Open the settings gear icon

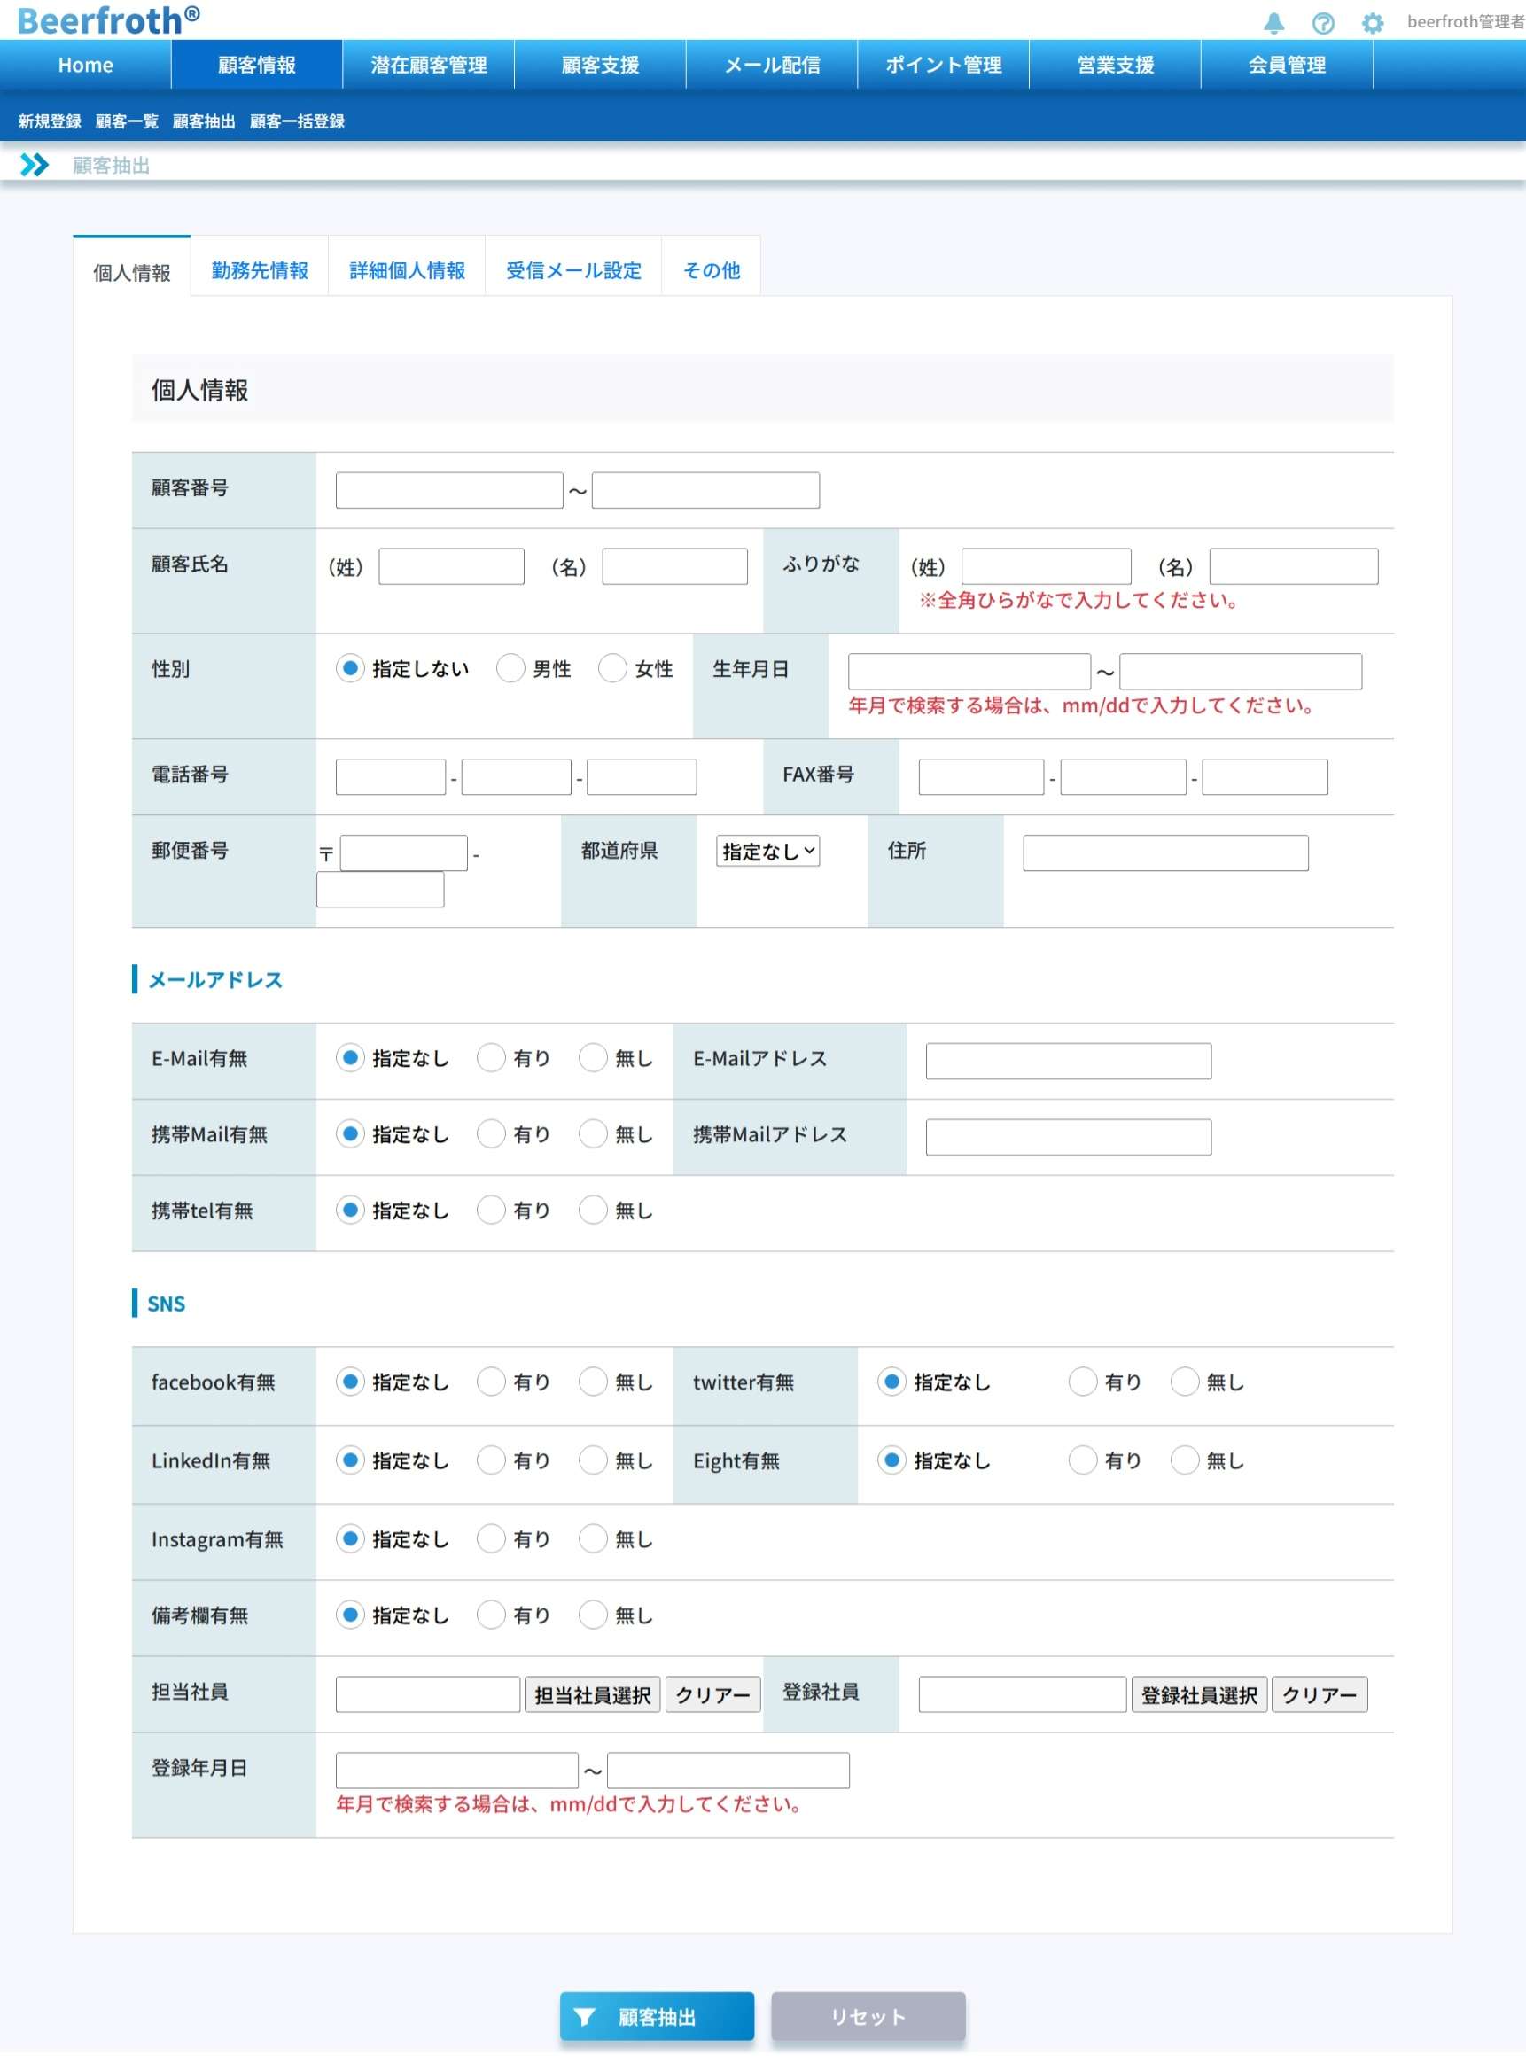coord(1373,23)
